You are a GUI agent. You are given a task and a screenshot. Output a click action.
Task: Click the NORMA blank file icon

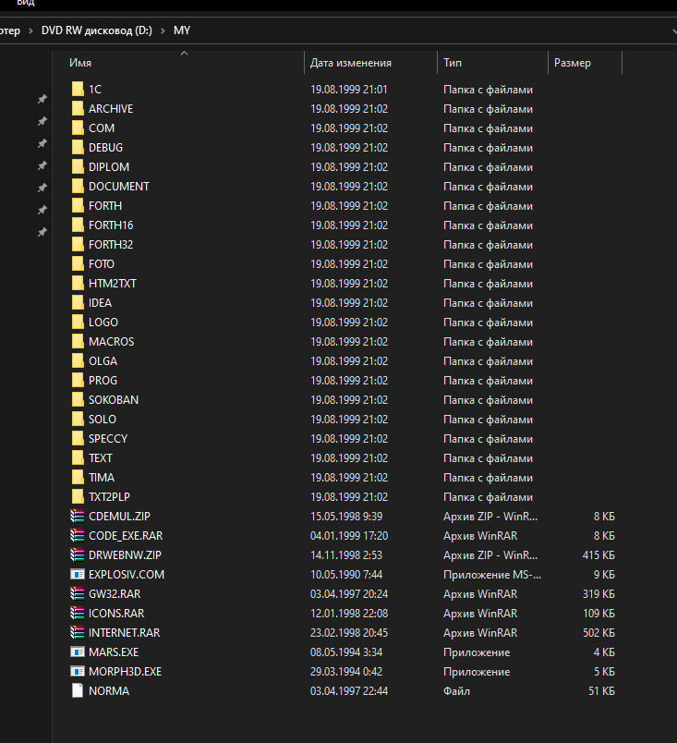[x=78, y=691]
